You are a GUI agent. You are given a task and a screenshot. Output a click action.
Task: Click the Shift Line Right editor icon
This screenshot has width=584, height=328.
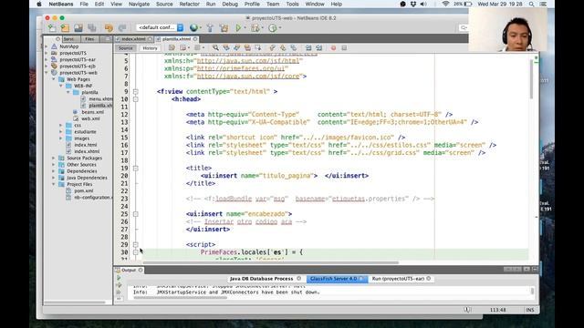pyautogui.click(x=319, y=48)
